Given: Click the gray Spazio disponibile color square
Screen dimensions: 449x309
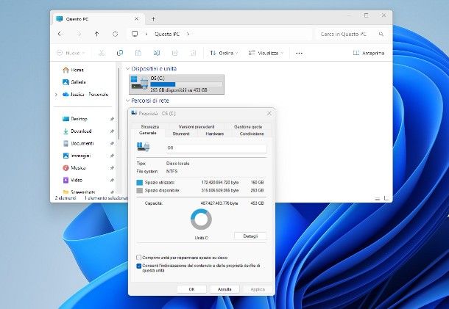Looking at the screenshot, I should click(x=139, y=191).
